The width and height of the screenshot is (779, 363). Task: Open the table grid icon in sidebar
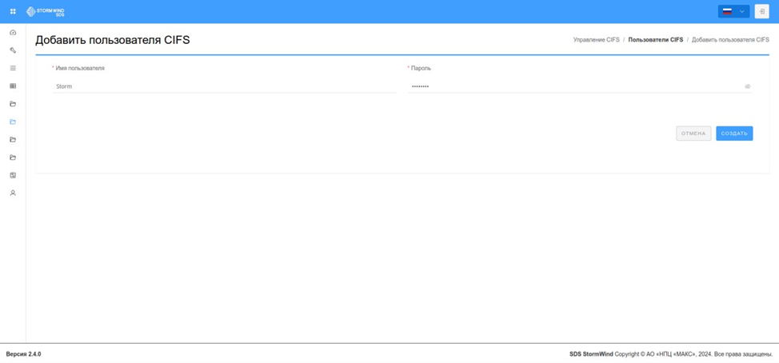[13, 86]
